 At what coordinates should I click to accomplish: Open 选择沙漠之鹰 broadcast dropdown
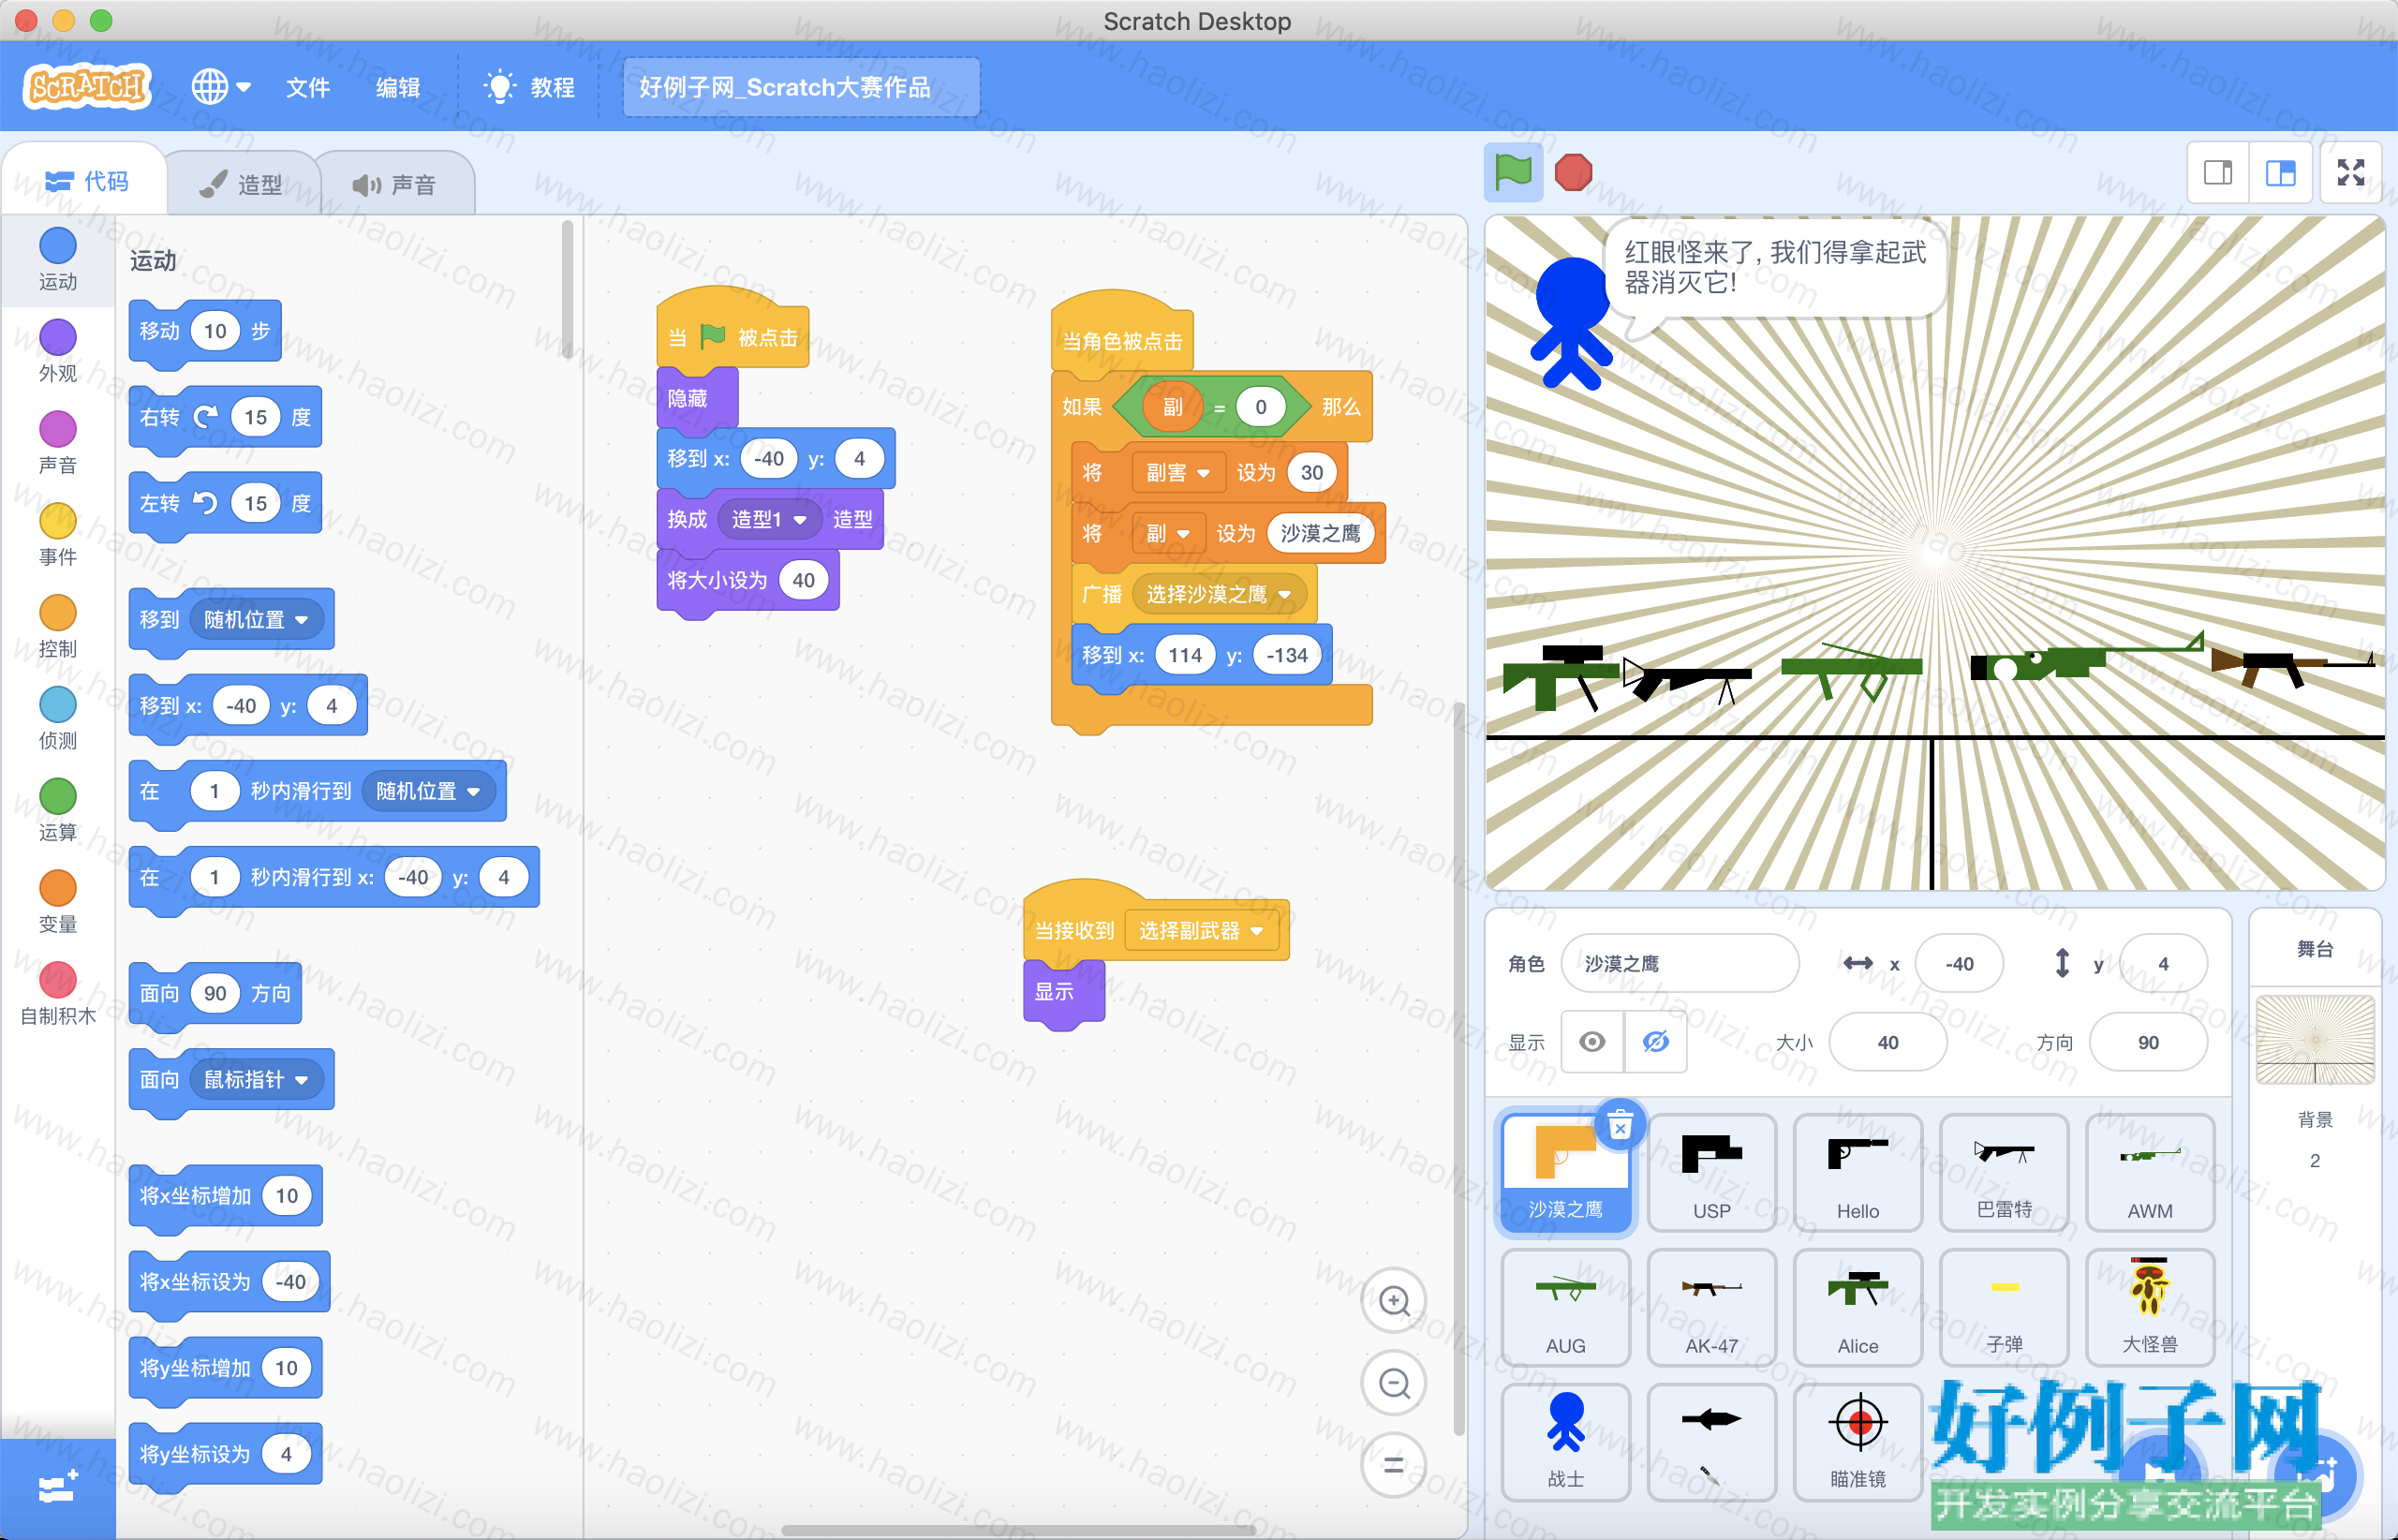[1218, 594]
